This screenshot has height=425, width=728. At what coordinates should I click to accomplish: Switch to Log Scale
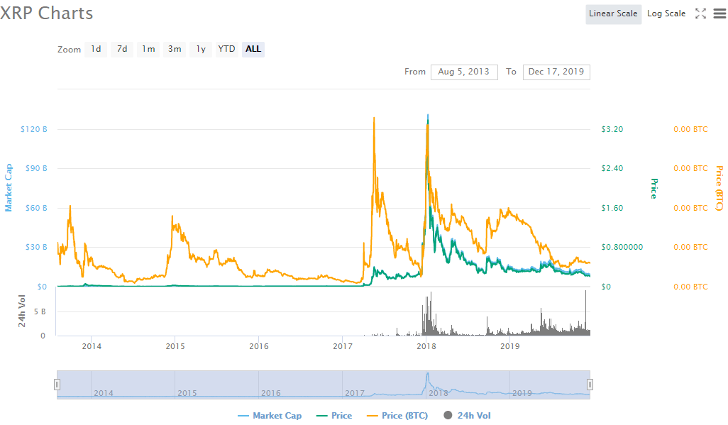point(666,13)
